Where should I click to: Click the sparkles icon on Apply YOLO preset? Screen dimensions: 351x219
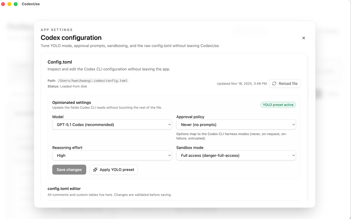[95, 169]
